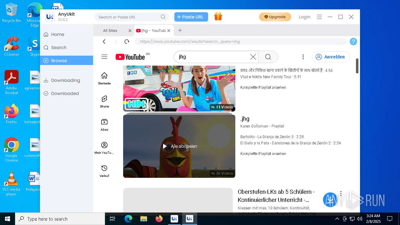The width and height of the screenshot is (400, 225).
Task: Switch to the All Sites tab
Action: [x=110, y=31]
